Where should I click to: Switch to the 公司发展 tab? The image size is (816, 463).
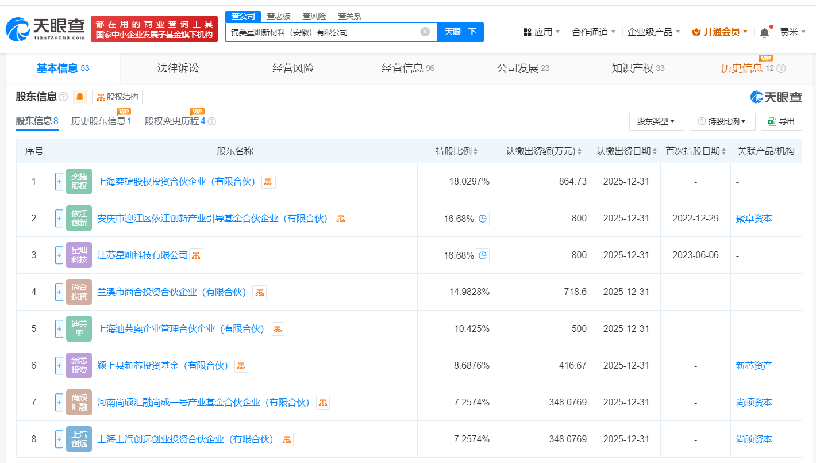point(523,68)
